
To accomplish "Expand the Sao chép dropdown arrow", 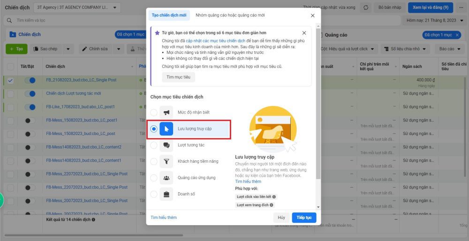I will [68, 49].
